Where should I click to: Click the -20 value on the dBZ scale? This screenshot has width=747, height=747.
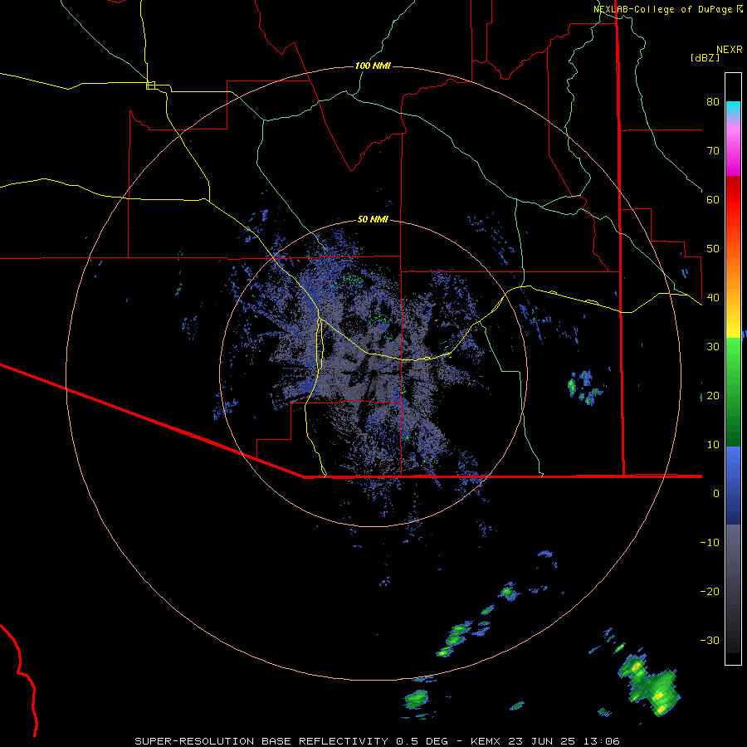point(710,592)
